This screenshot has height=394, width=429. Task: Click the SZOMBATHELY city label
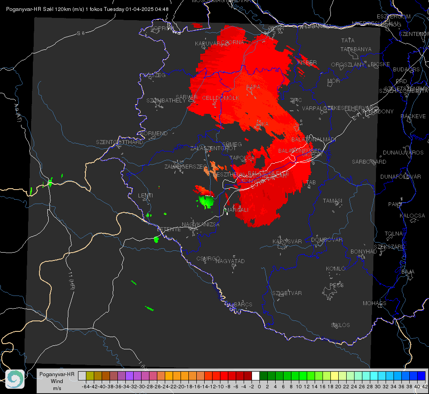pos(166,100)
